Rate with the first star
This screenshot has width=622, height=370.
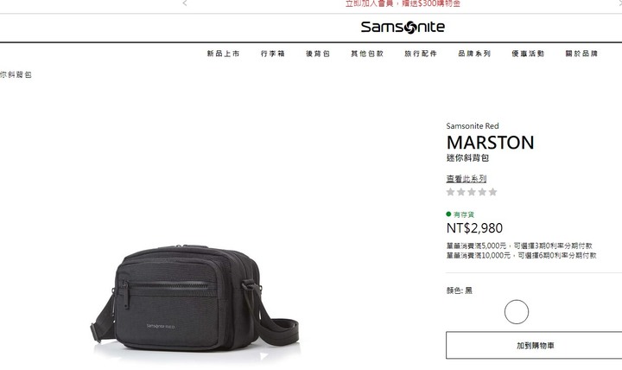450,192
